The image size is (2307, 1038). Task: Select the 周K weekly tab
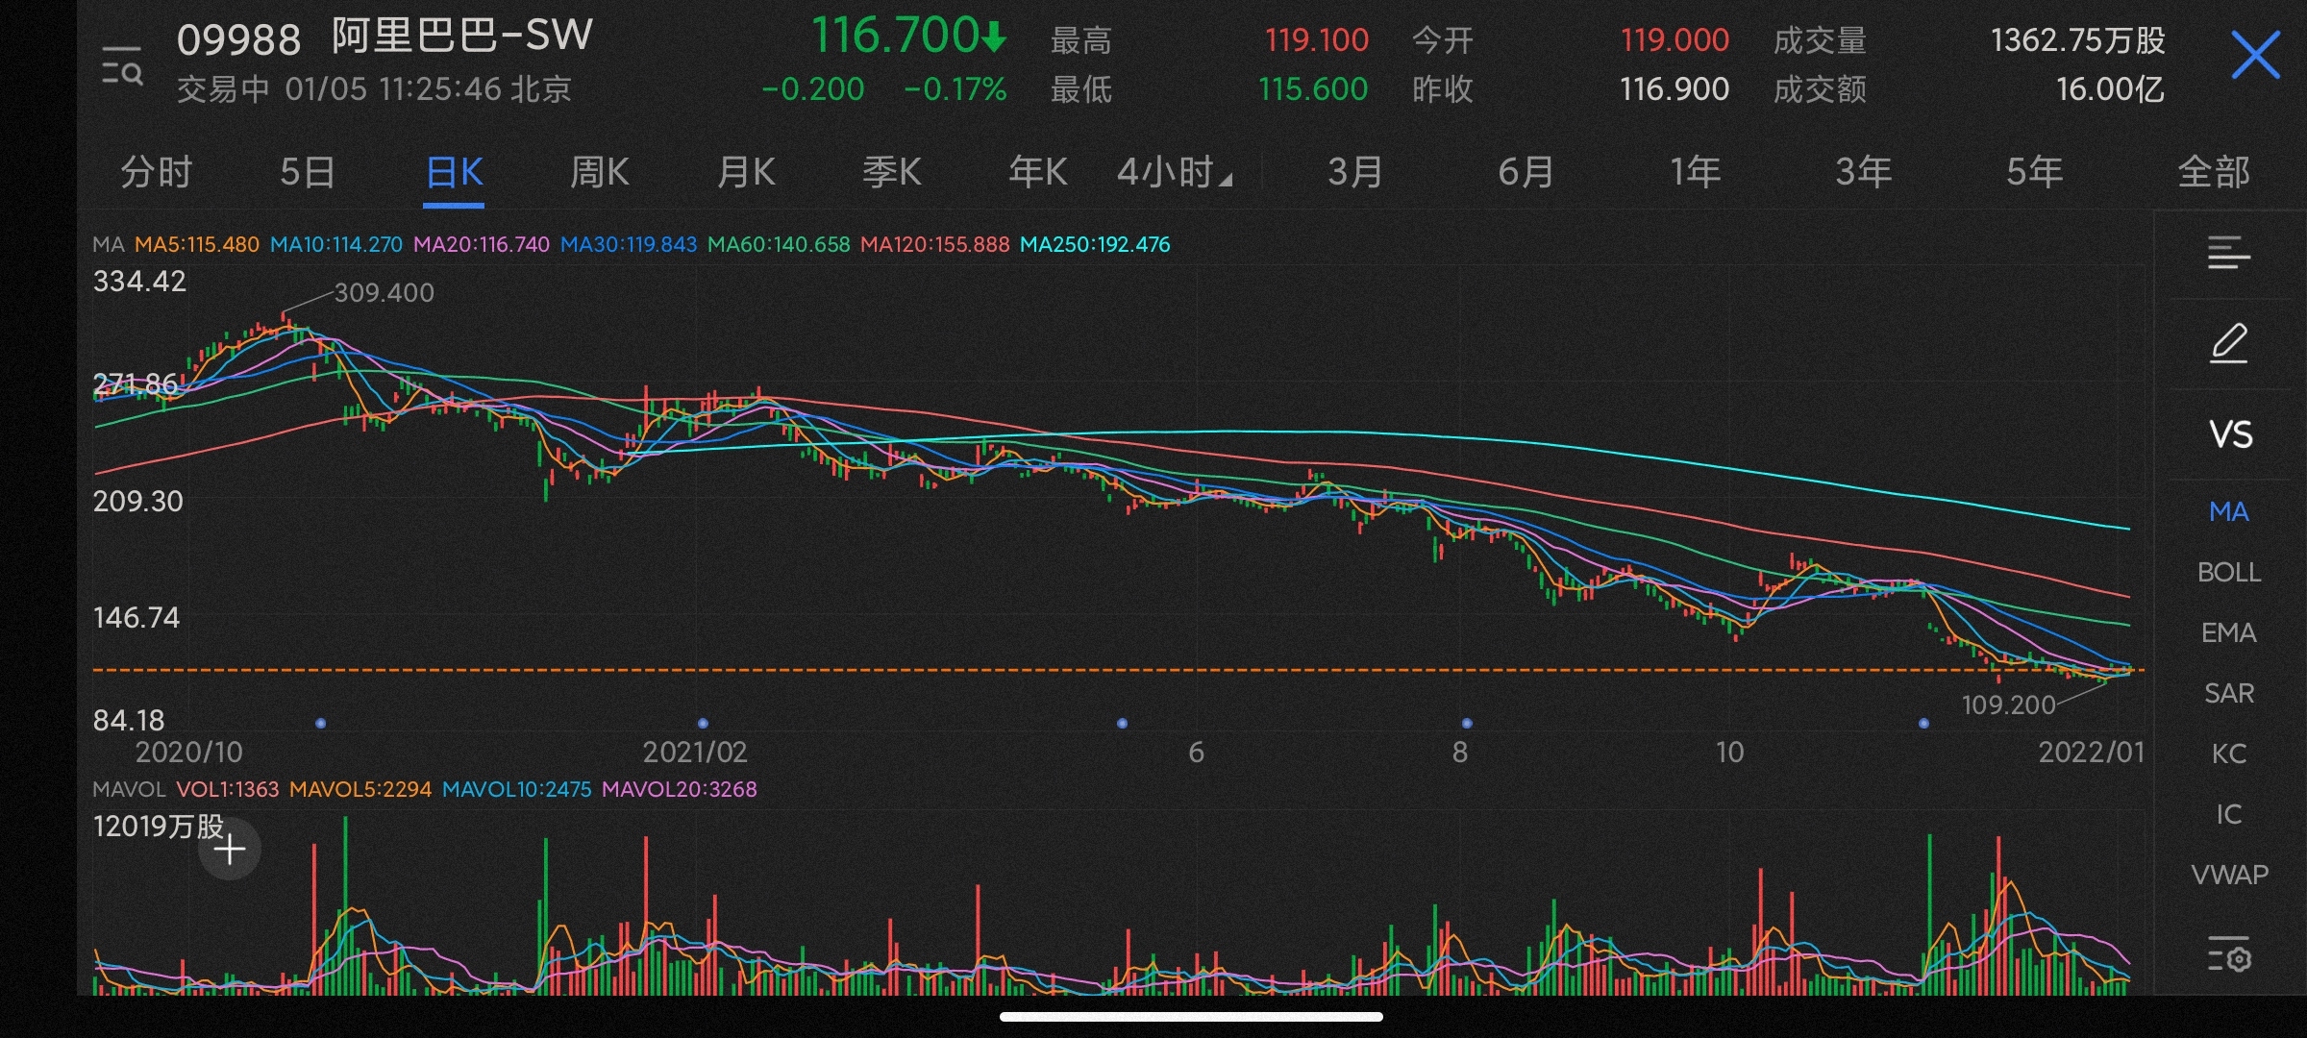600,173
